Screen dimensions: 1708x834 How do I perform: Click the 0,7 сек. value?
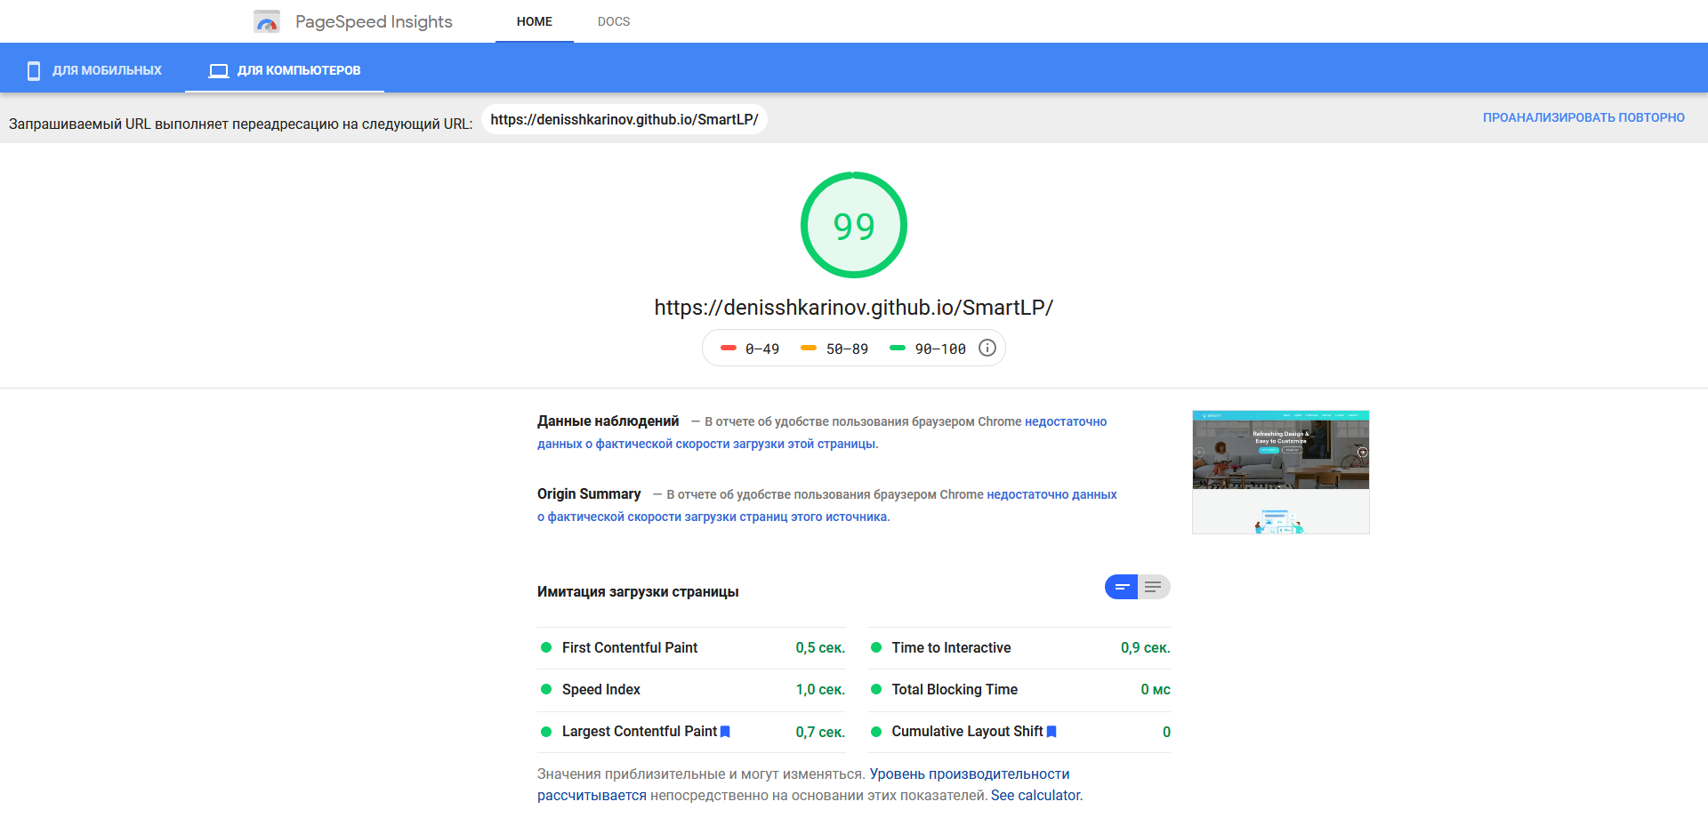coord(820,732)
